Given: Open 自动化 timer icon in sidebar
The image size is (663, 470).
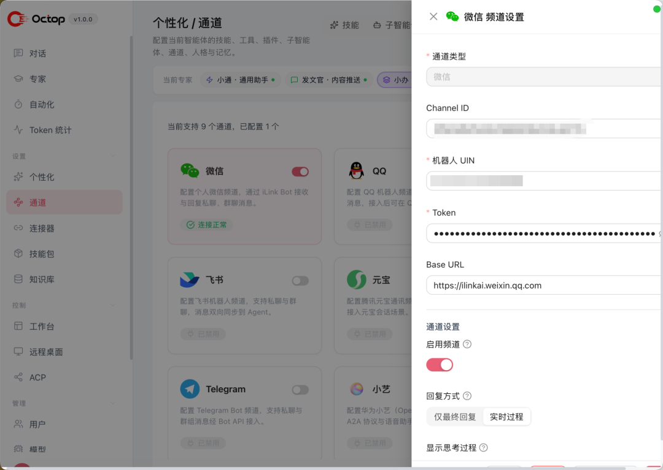Looking at the screenshot, I should point(18,104).
